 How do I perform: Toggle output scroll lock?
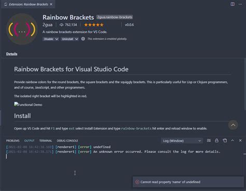click(216, 141)
